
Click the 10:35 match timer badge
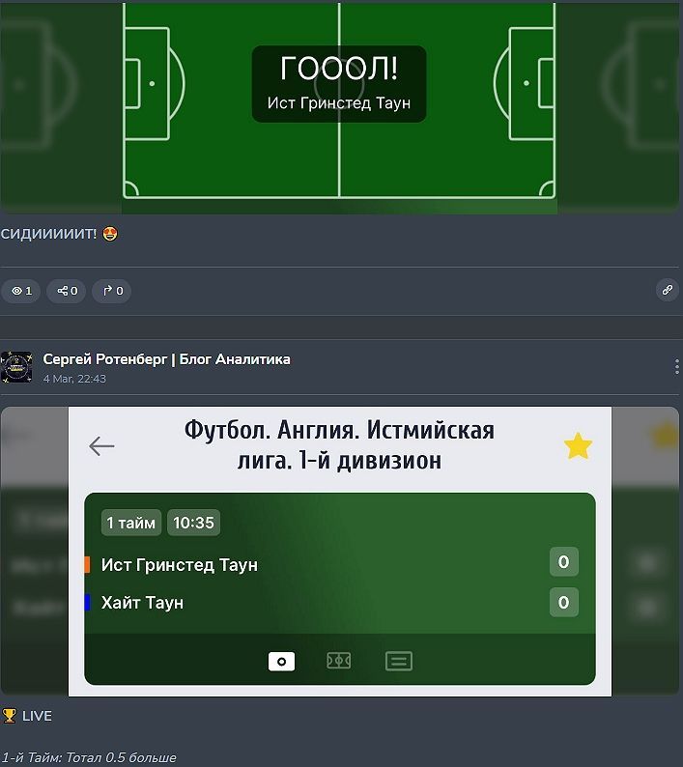click(194, 523)
